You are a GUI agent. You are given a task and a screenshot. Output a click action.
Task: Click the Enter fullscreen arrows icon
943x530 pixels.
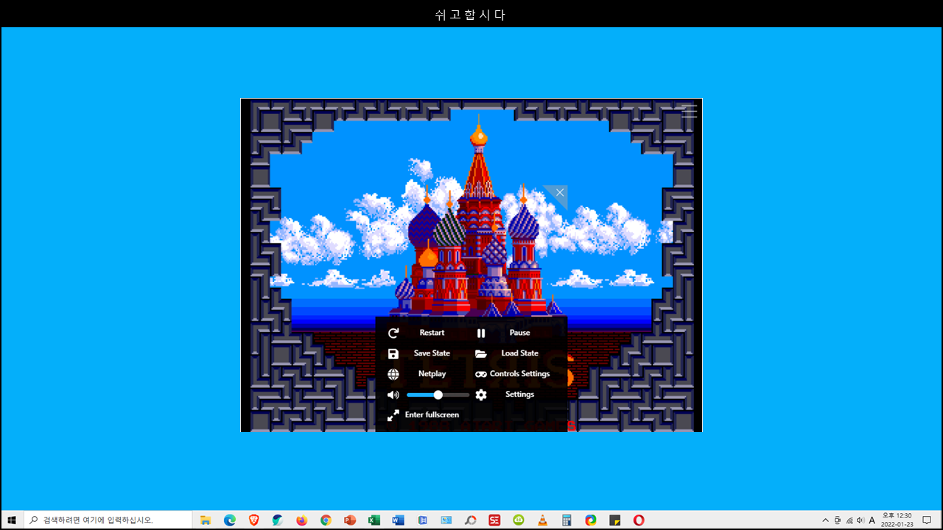coord(393,415)
